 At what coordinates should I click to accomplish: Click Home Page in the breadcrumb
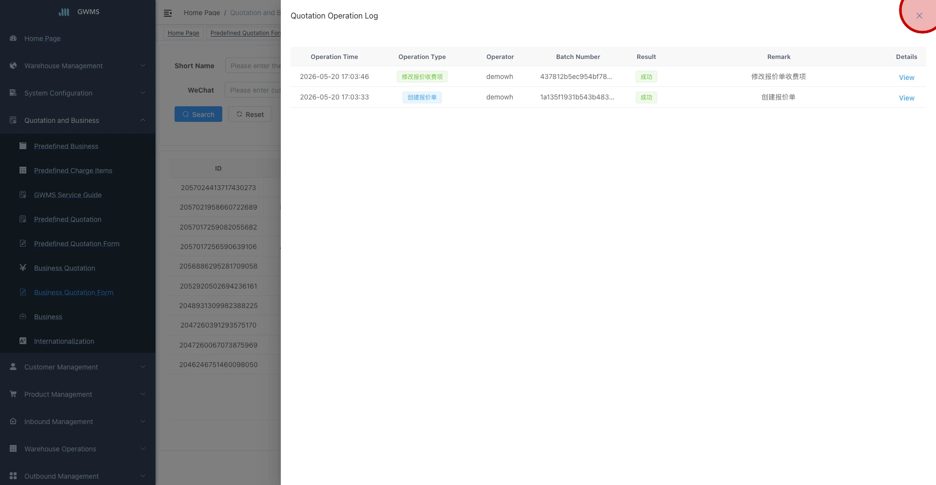coord(202,13)
